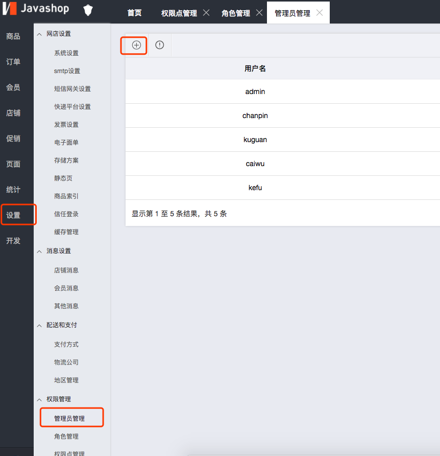Open 其他消息 submenu item
Viewport: 440px width, 456px height.
tap(66, 306)
